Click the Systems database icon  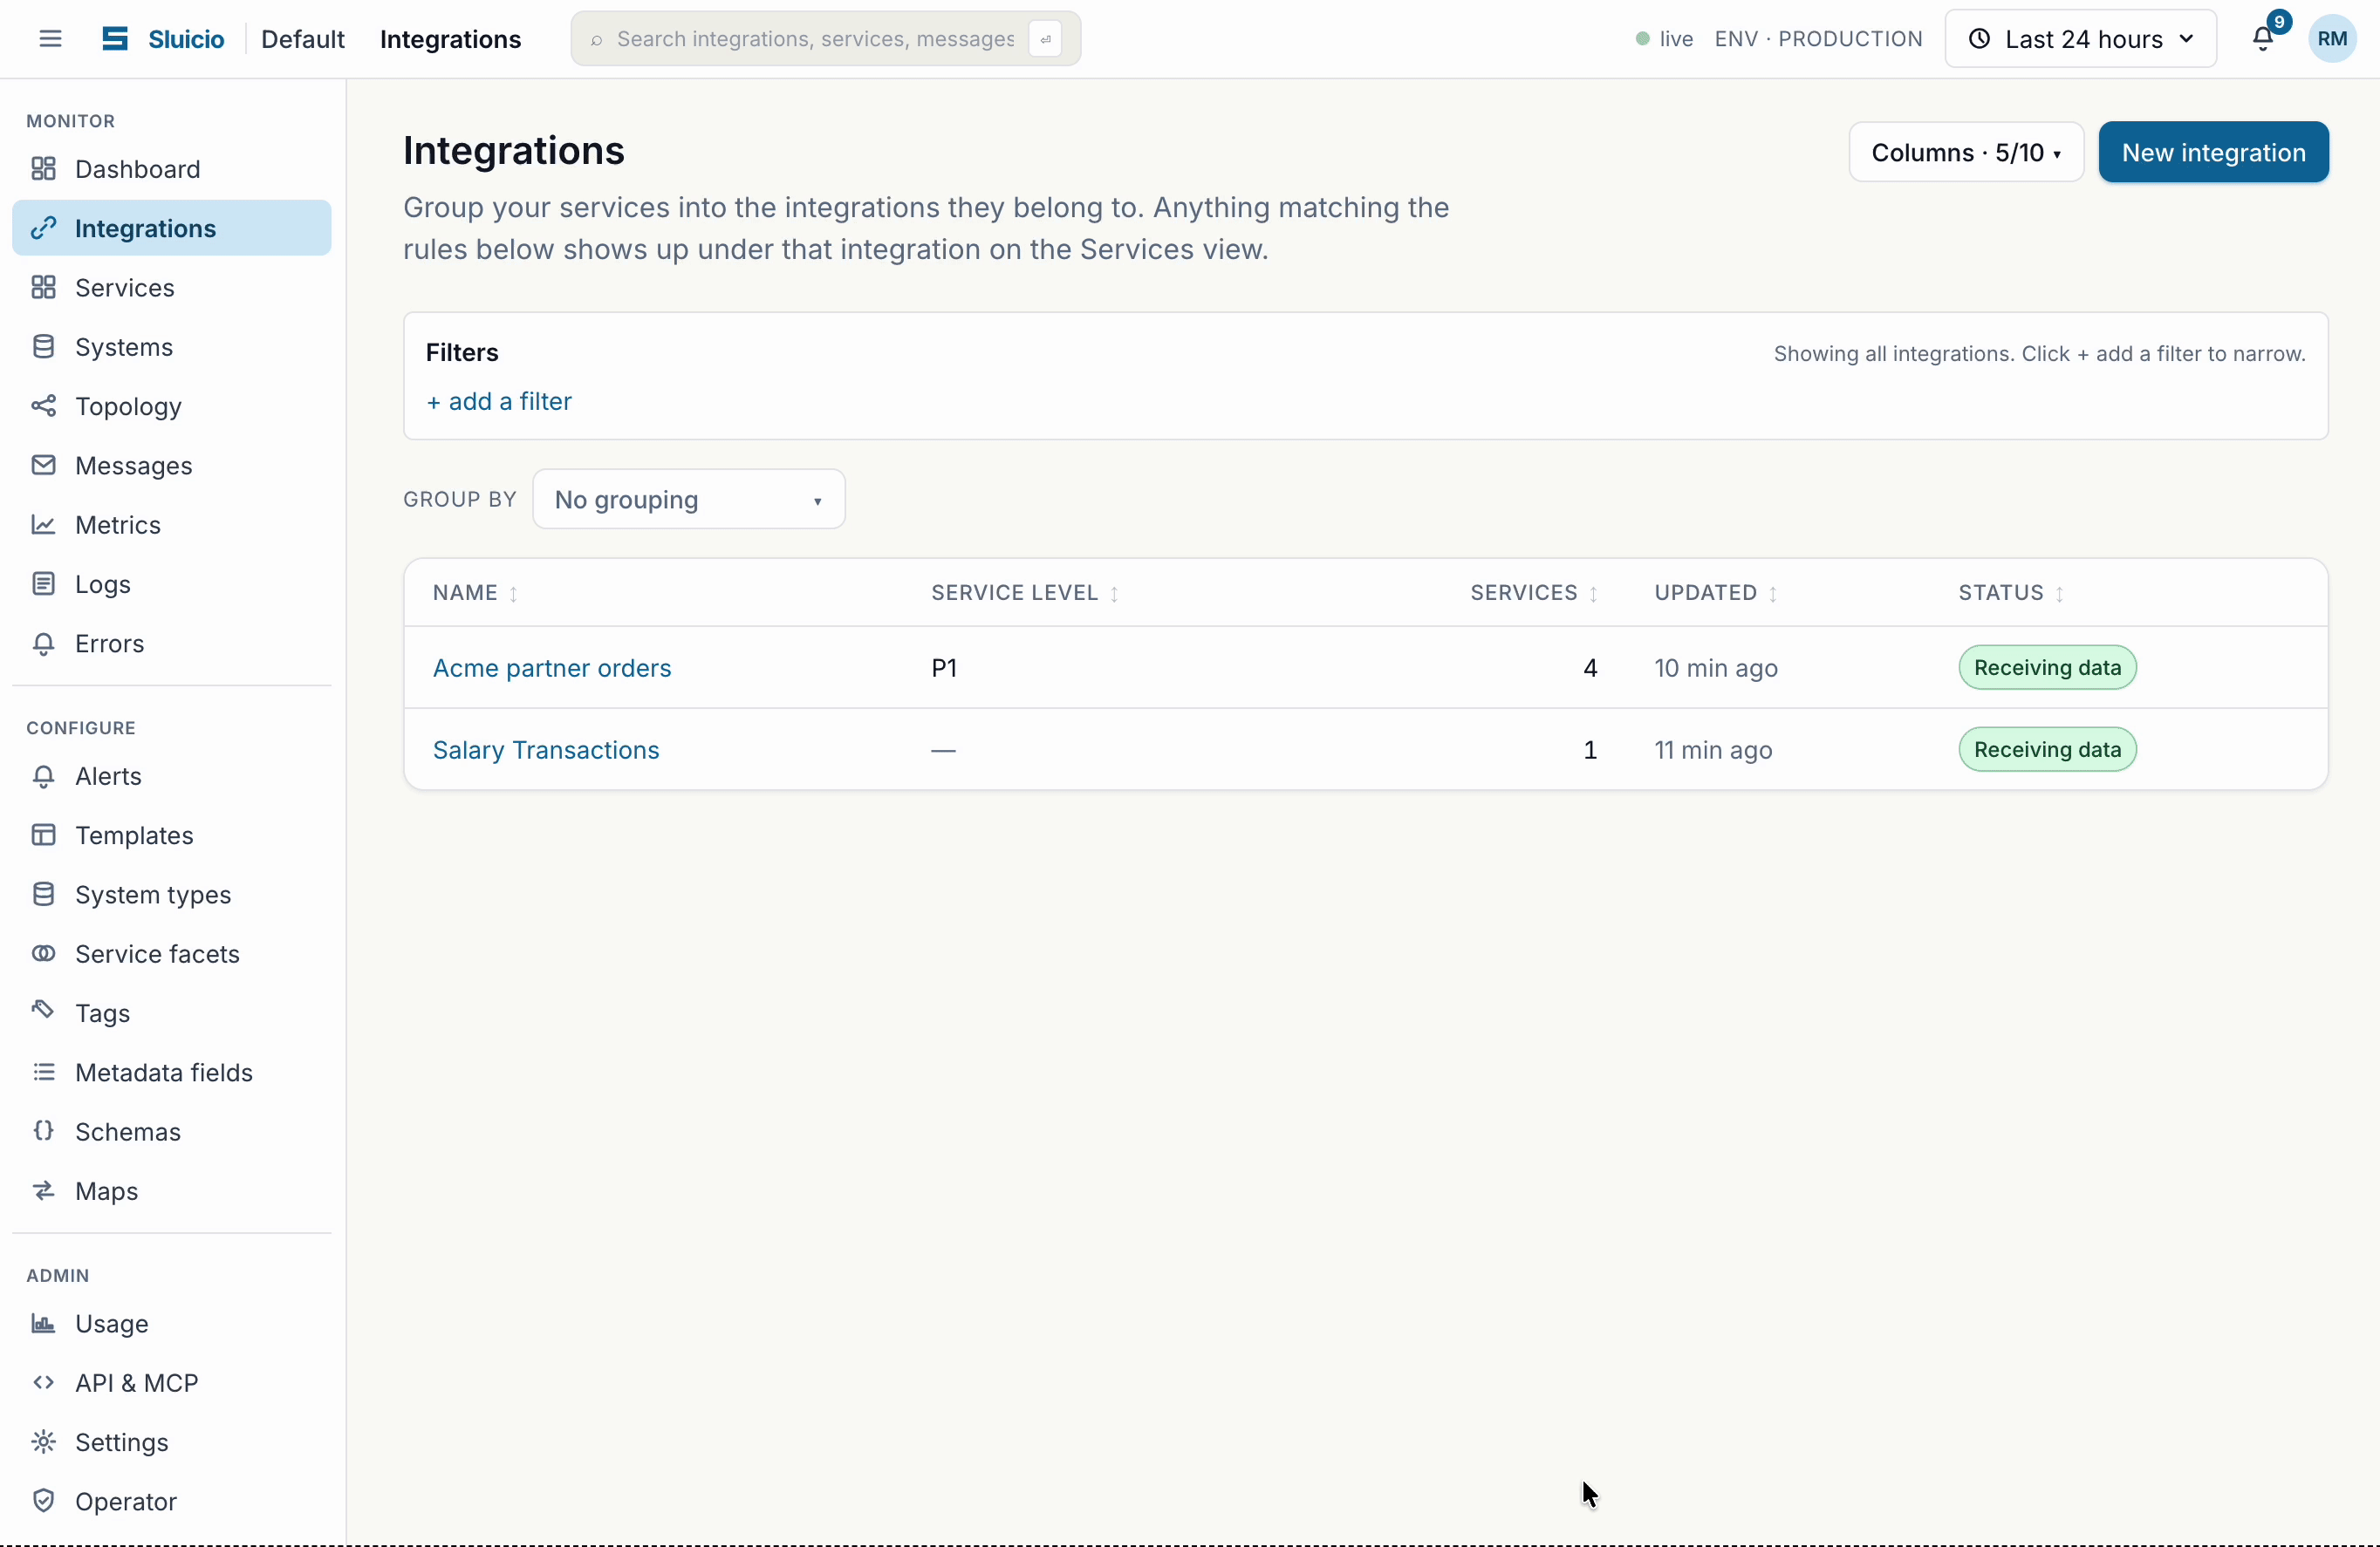[43, 347]
